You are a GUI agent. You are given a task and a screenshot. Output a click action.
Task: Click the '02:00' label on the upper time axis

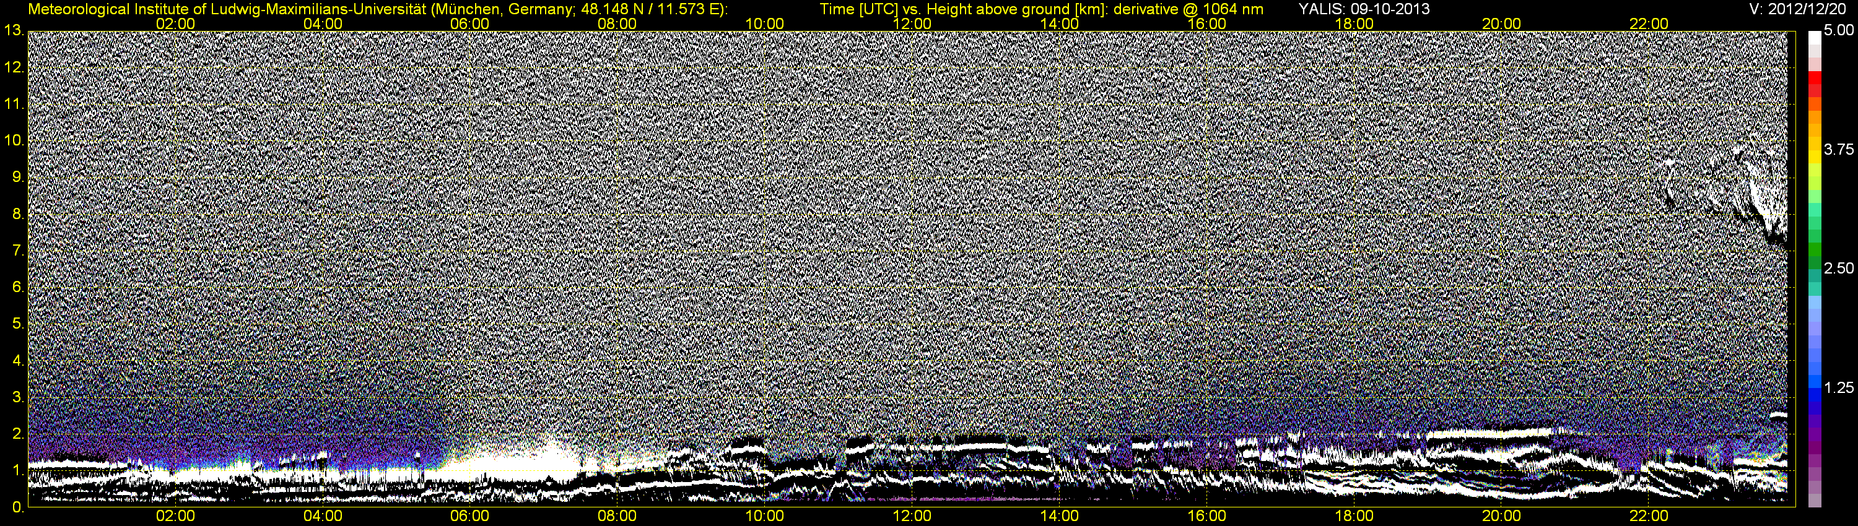175,24
